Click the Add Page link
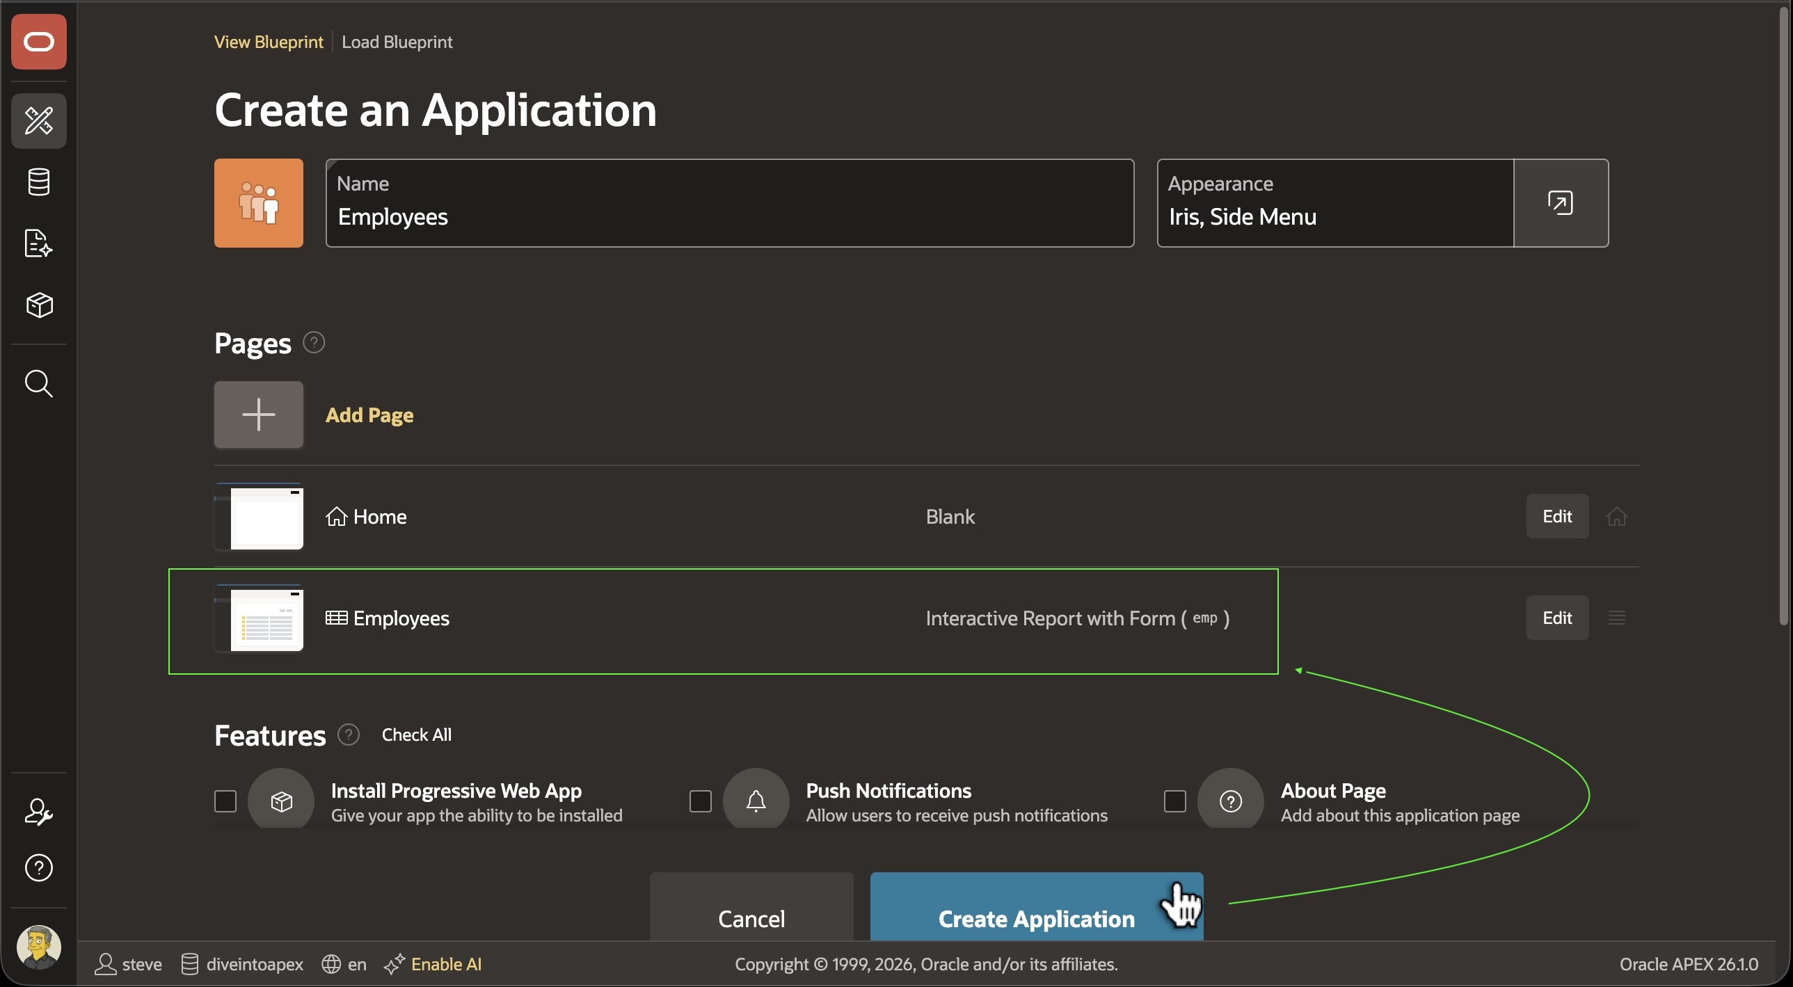Screen dimensions: 1793x987 coord(369,415)
